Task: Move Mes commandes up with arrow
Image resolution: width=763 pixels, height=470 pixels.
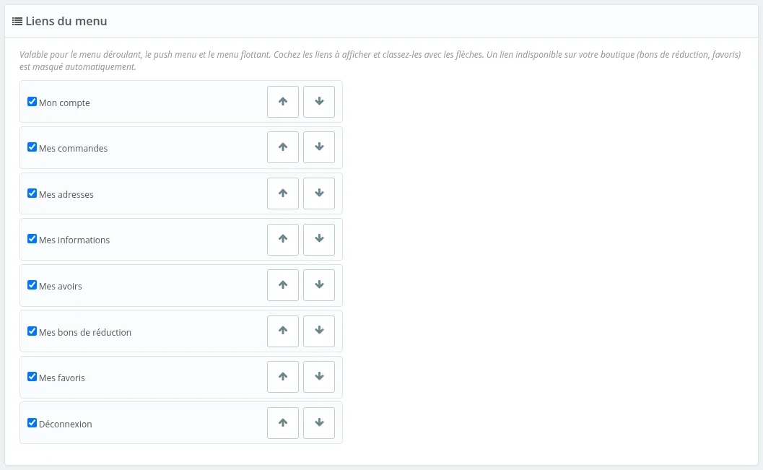Action: [283, 147]
